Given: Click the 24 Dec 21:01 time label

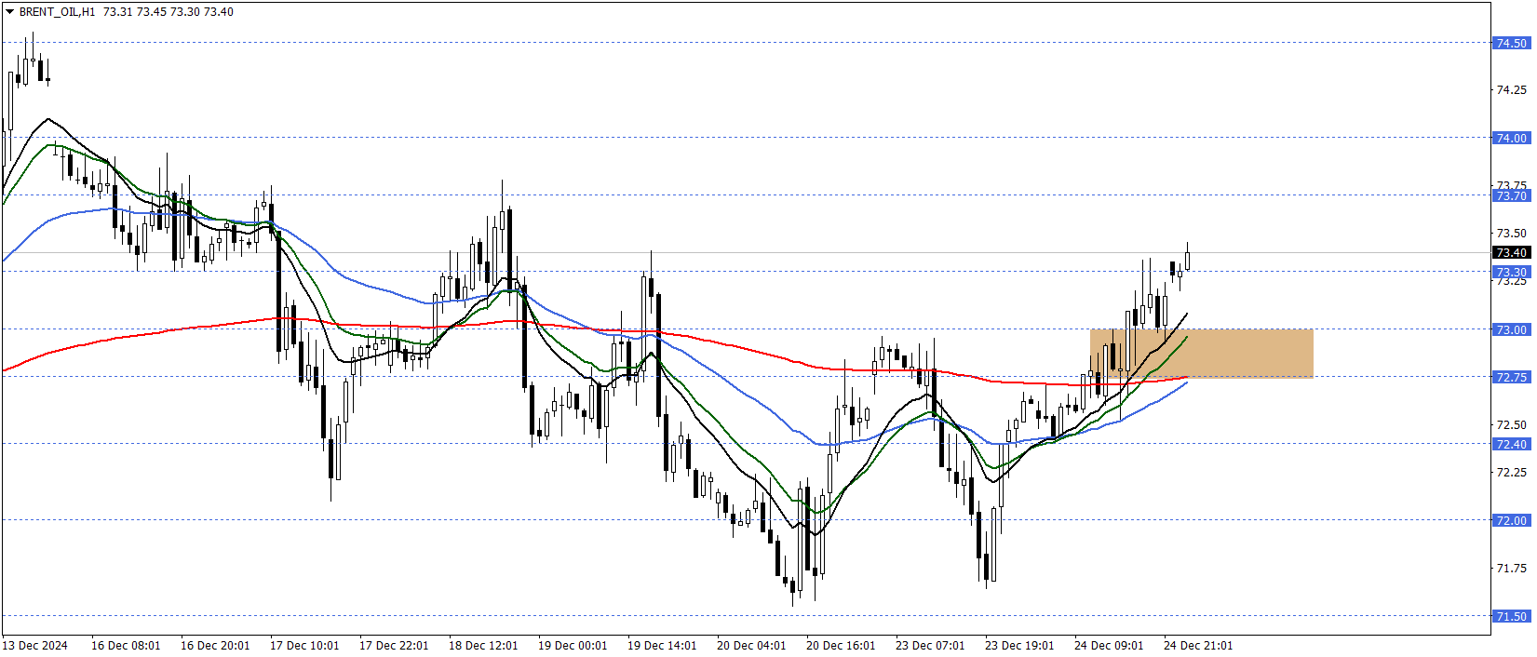Looking at the screenshot, I should [x=1198, y=646].
